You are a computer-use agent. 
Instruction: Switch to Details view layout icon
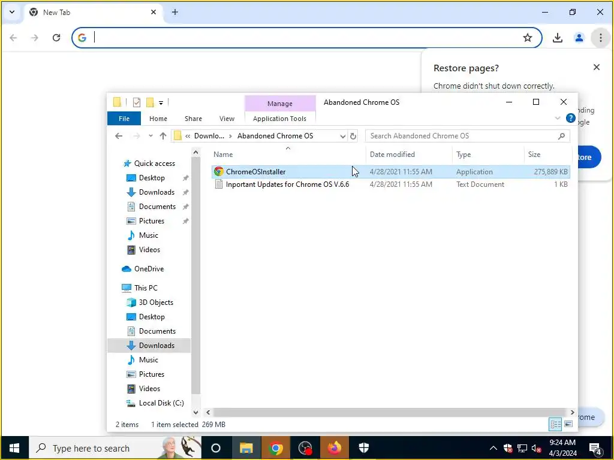coord(555,425)
